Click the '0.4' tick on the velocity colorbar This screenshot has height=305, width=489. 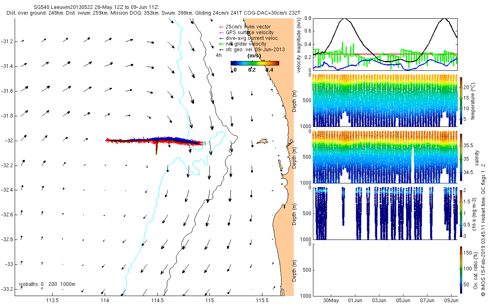269,70
